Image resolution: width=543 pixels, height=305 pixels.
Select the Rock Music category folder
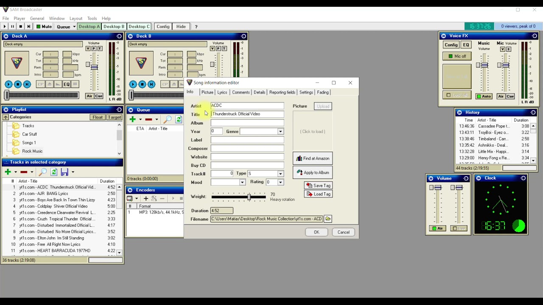click(32, 151)
